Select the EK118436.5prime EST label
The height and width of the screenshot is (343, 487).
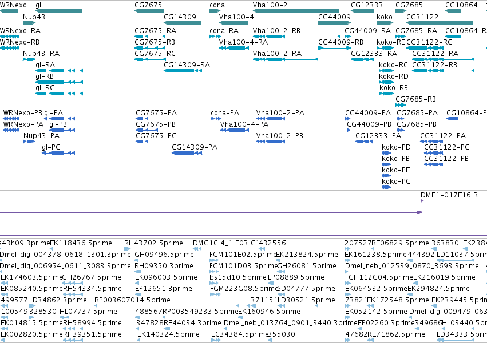click(x=81, y=243)
